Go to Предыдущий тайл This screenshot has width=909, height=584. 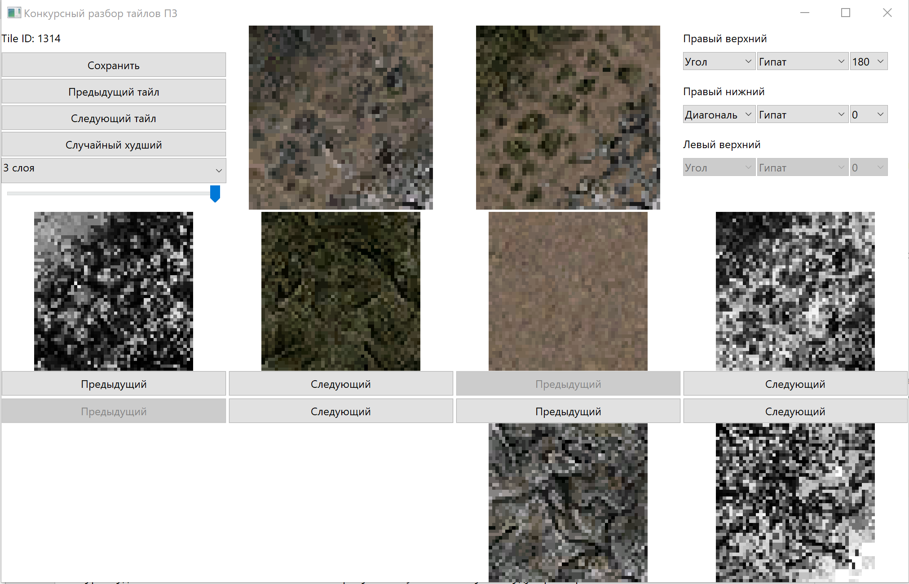(x=114, y=92)
